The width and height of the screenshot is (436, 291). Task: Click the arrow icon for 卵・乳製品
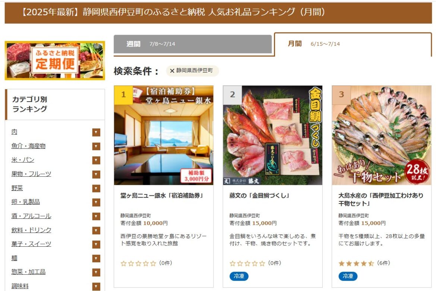pos(96,202)
